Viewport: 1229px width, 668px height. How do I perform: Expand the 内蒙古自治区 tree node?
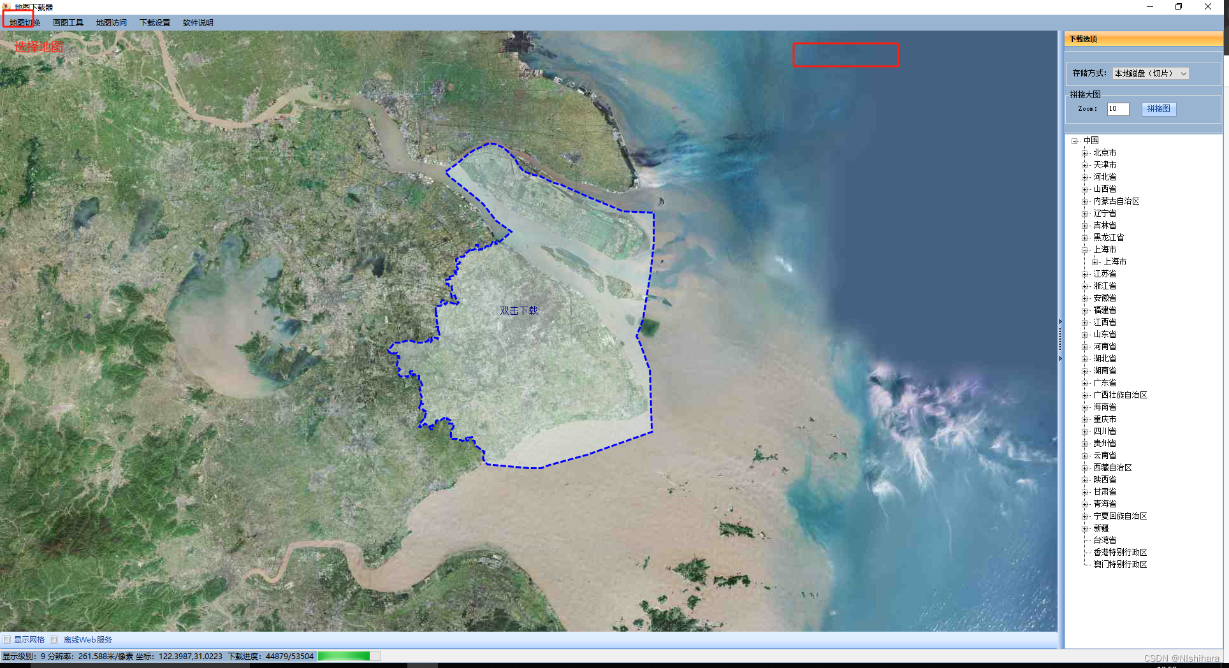[x=1085, y=201]
